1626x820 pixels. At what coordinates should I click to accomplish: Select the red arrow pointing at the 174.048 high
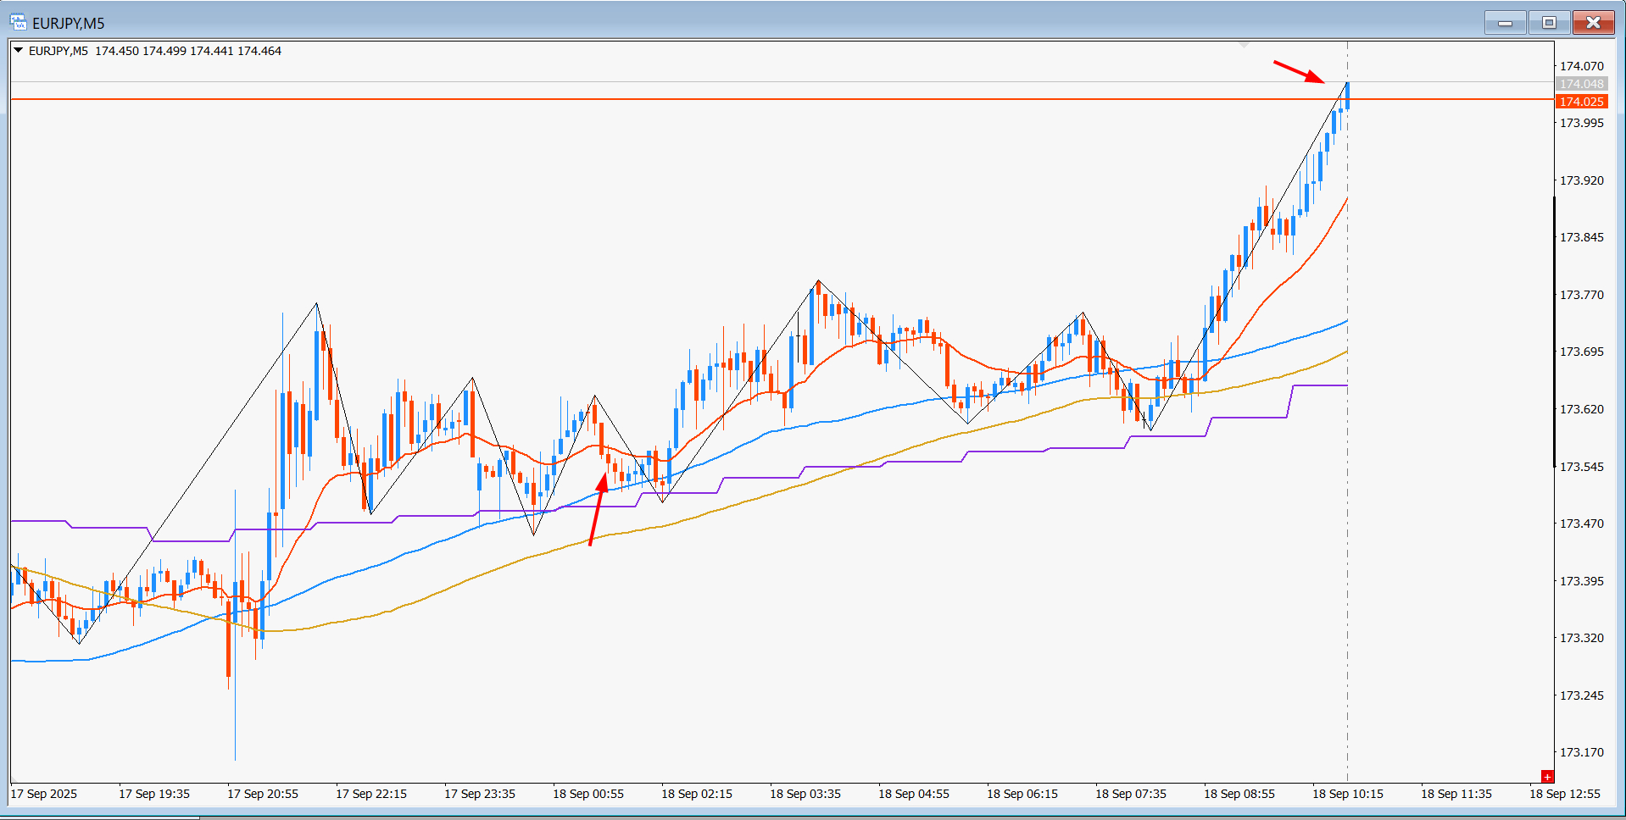(1299, 72)
